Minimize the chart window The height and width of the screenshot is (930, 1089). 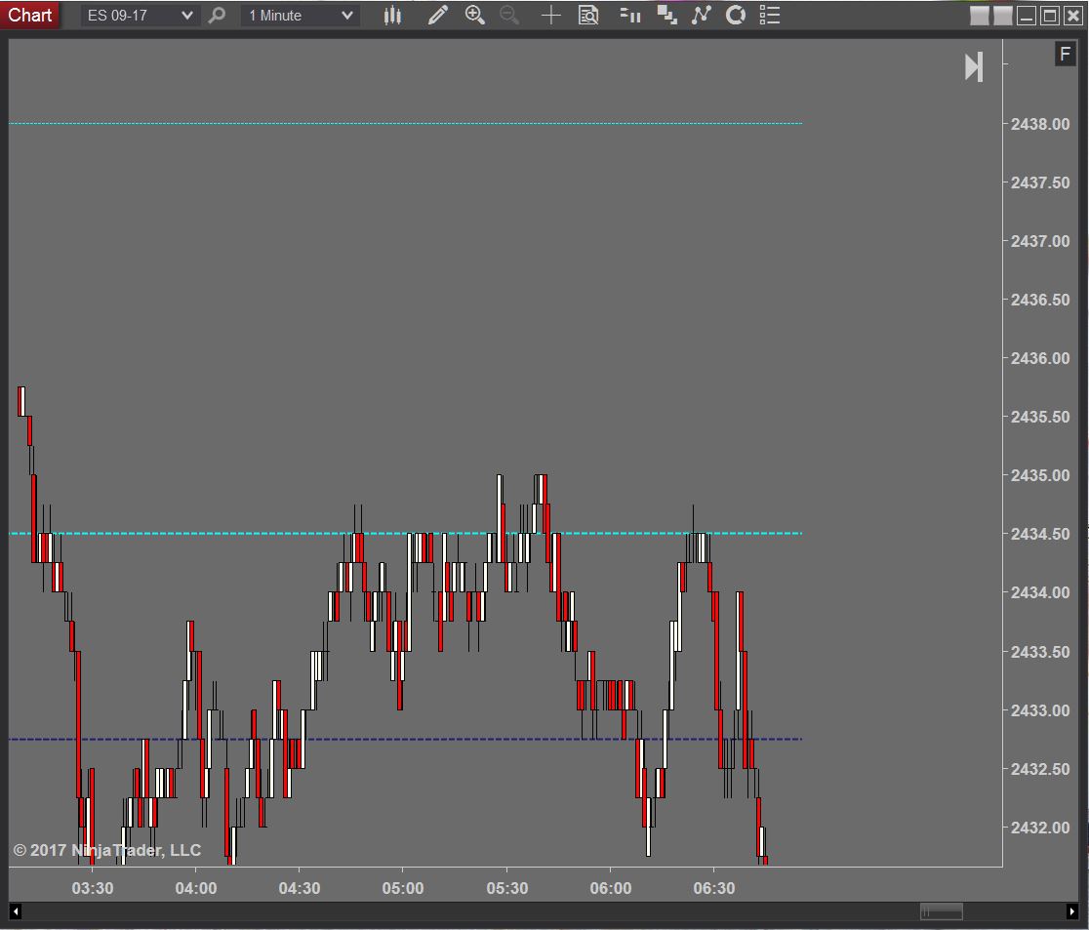pos(1027,16)
